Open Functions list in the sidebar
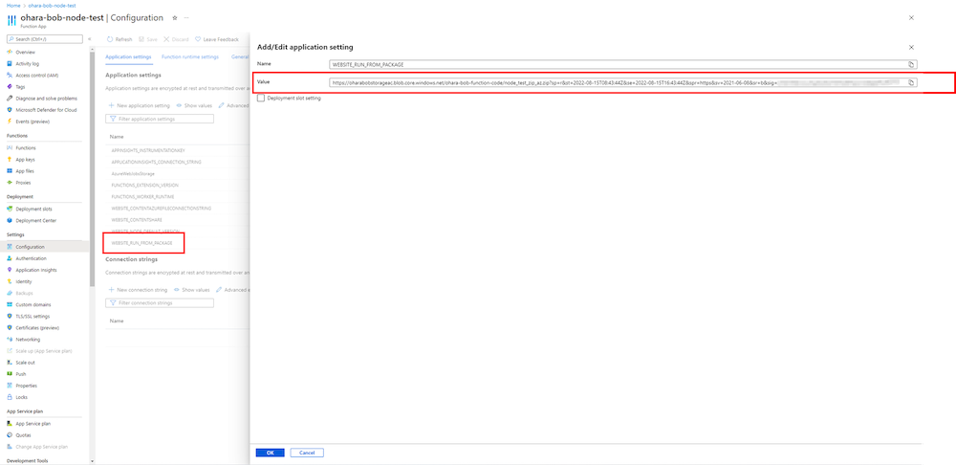Image resolution: width=956 pixels, height=465 pixels. pos(26,147)
